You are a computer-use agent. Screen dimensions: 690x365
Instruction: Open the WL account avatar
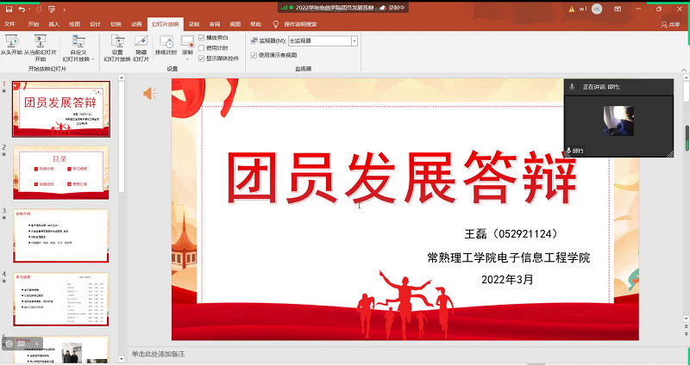pyautogui.click(x=597, y=9)
